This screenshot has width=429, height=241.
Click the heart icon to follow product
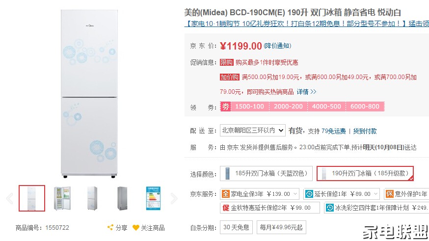tap(136, 228)
